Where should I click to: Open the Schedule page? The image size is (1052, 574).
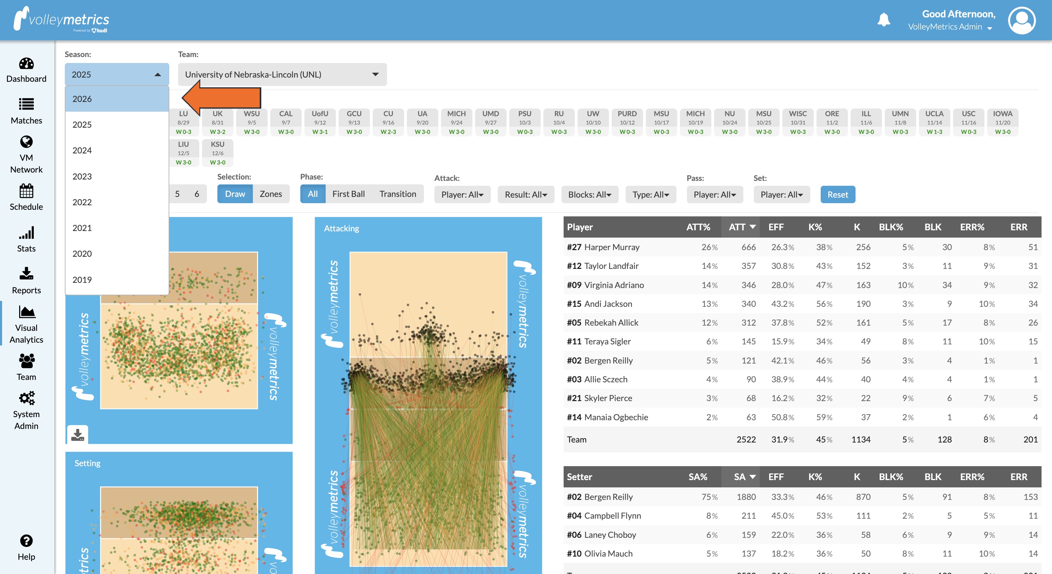coord(26,198)
